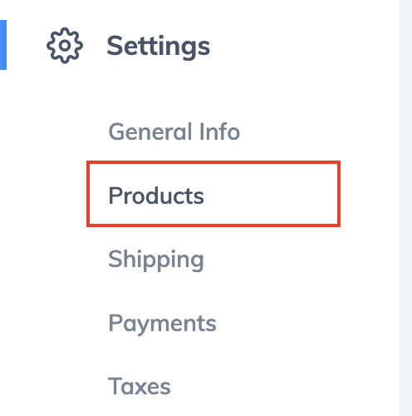Go to Shipping settings

(156, 260)
